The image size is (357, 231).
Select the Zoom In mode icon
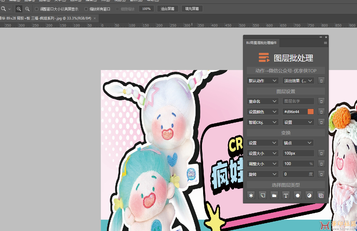(19, 9)
